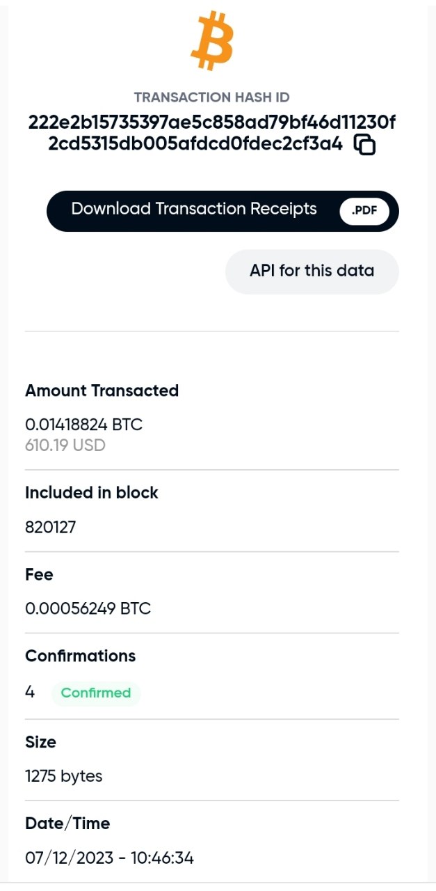Click the orange Bitcoin logo icon
The height and width of the screenshot is (891, 436).
coord(211,42)
